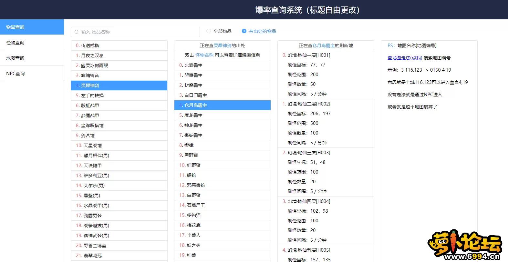Click the search magnifier icon
The height and width of the screenshot is (262, 508).
coord(77,32)
